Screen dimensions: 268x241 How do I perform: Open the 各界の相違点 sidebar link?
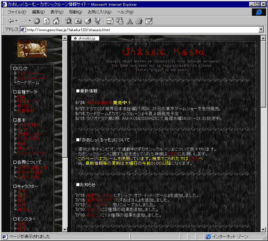point(30,172)
